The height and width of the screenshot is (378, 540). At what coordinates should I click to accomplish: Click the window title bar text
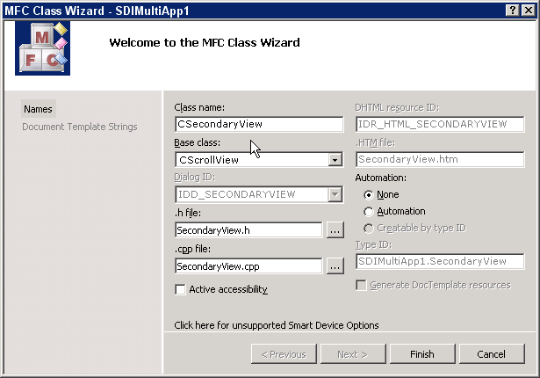pos(97,11)
